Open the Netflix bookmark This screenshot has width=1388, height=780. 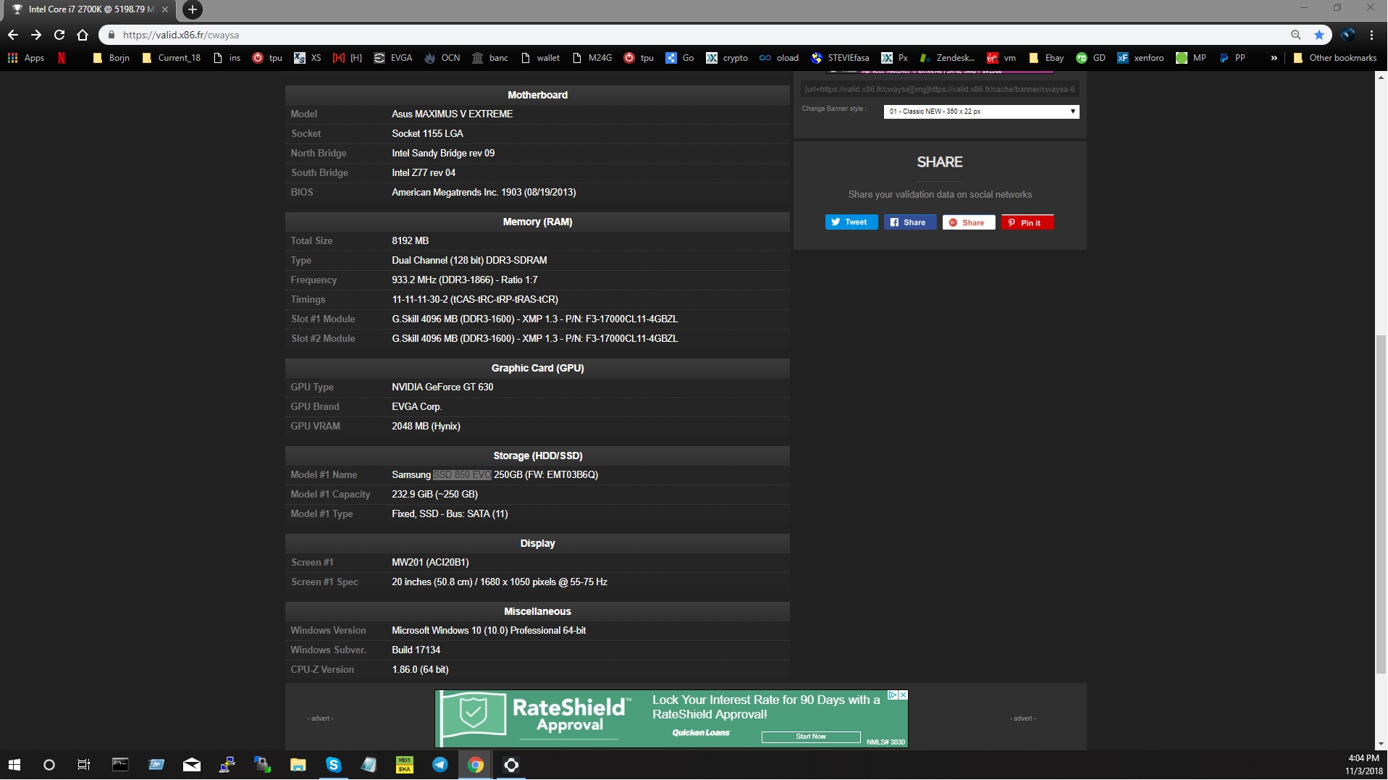coord(62,58)
